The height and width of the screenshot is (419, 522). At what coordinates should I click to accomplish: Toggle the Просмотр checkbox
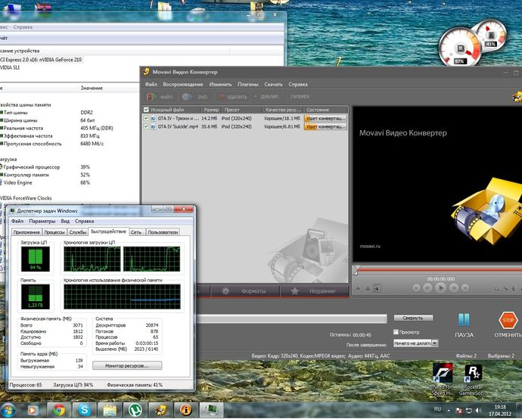coord(396,332)
